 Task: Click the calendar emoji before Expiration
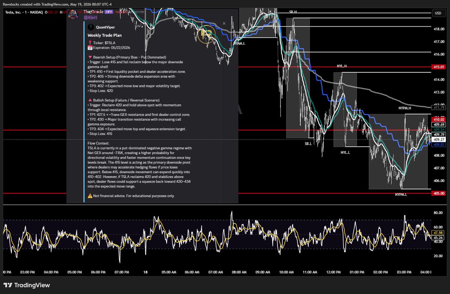[90, 48]
